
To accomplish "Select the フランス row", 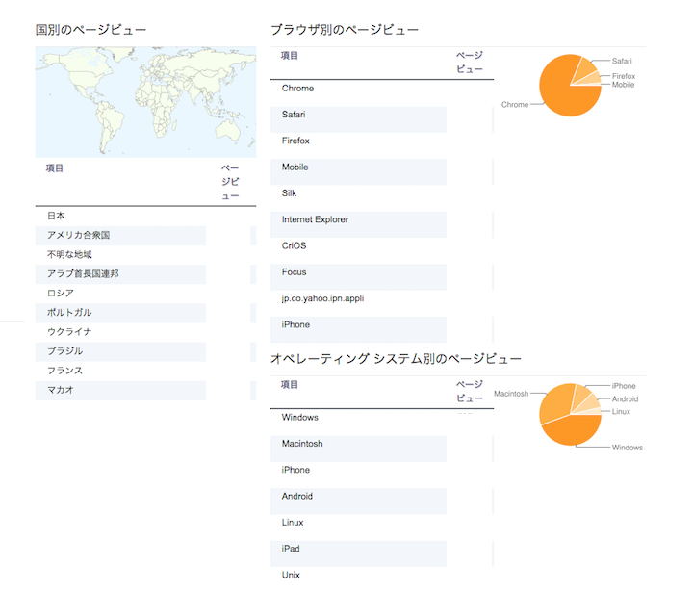I will (145, 371).
